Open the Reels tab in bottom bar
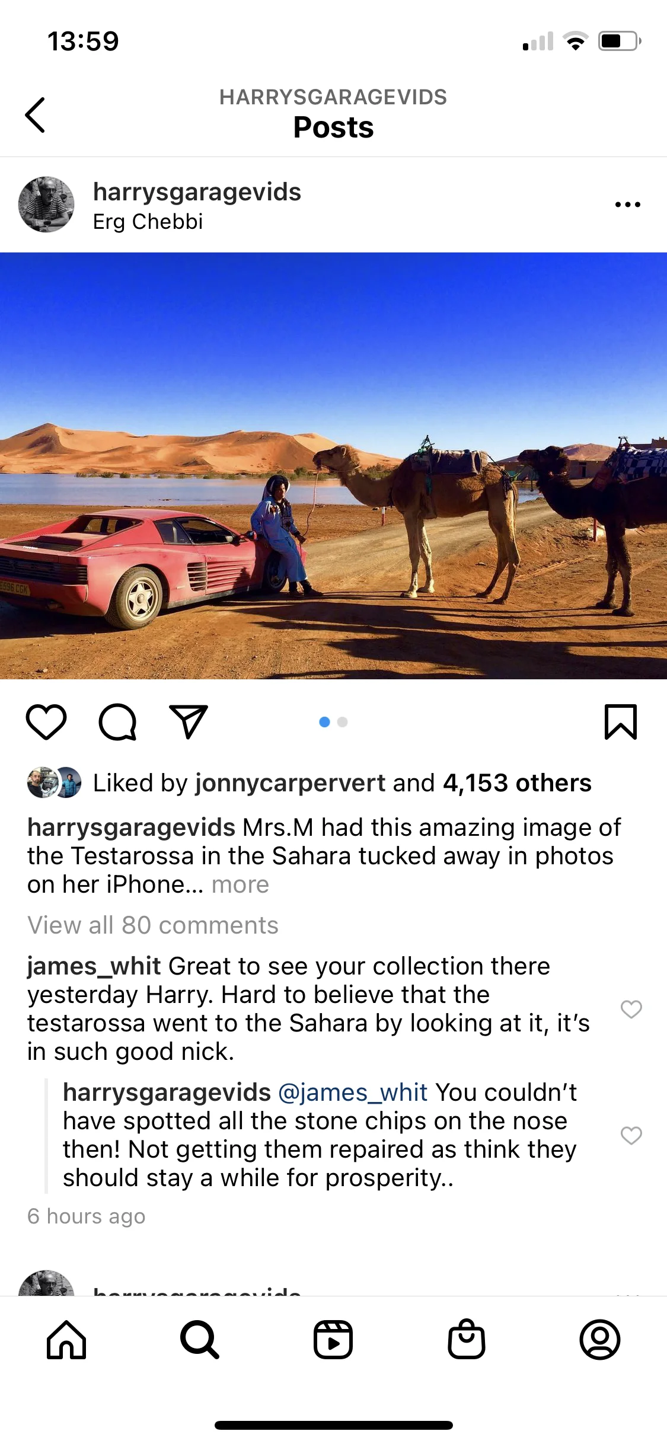 coord(333,1339)
